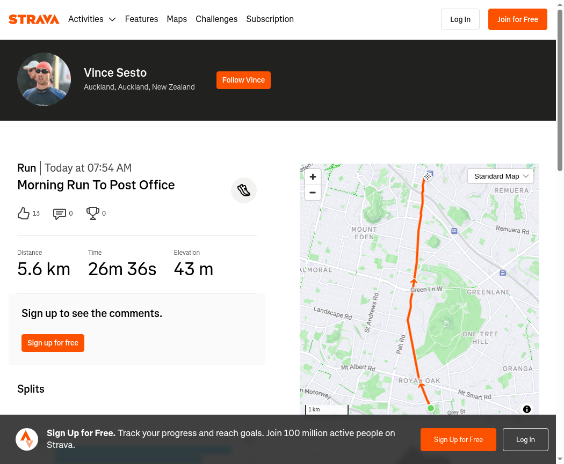Open the Maps menu item
This screenshot has width=564, height=464.
coord(177,19)
